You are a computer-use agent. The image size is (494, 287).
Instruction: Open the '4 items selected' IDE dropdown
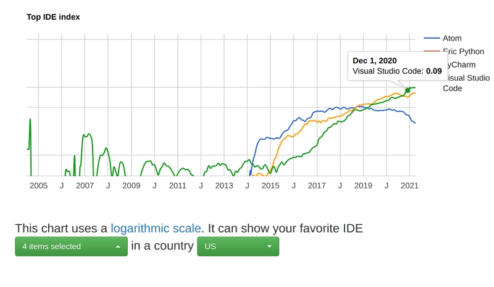(71, 246)
